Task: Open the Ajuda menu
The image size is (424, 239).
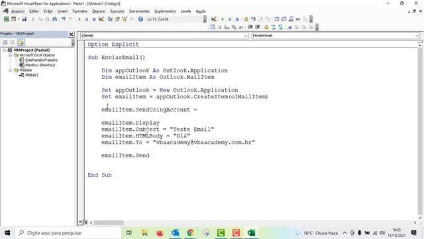Action: [x=201, y=11]
